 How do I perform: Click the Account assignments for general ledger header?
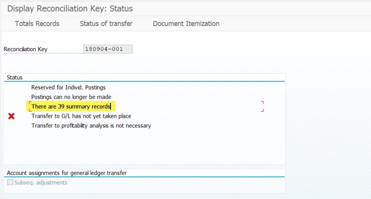click(x=67, y=173)
